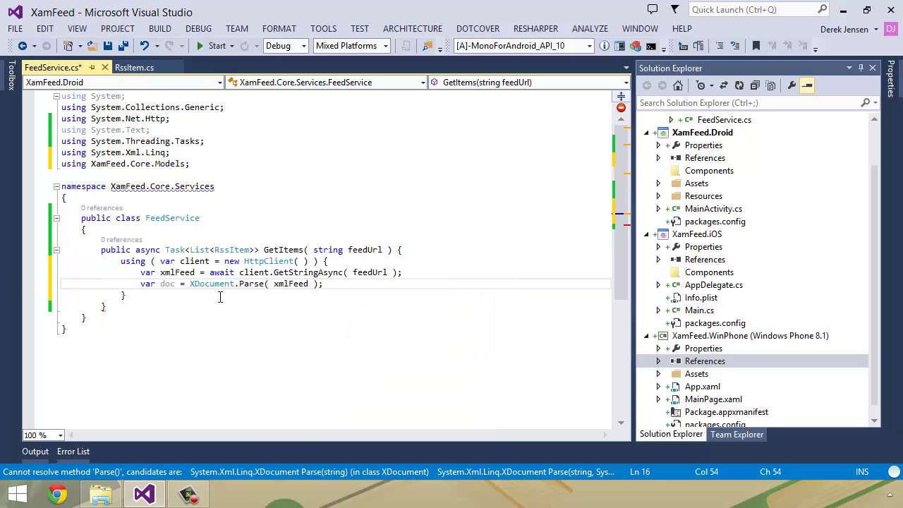903x508 pixels.
Task: Start debugging with the Start button
Action: 210,46
